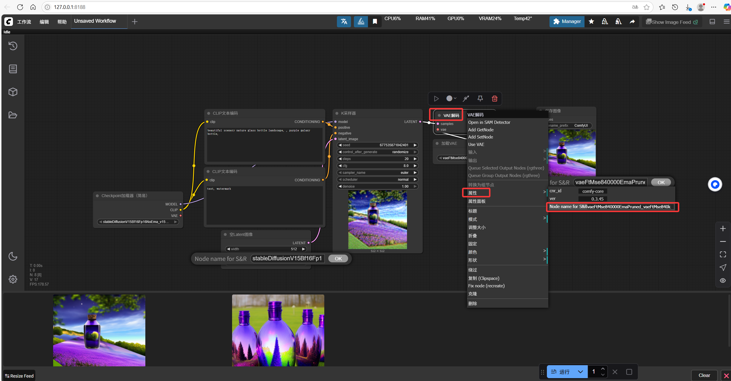Open settings gear icon in sidebar

[13, 279]
